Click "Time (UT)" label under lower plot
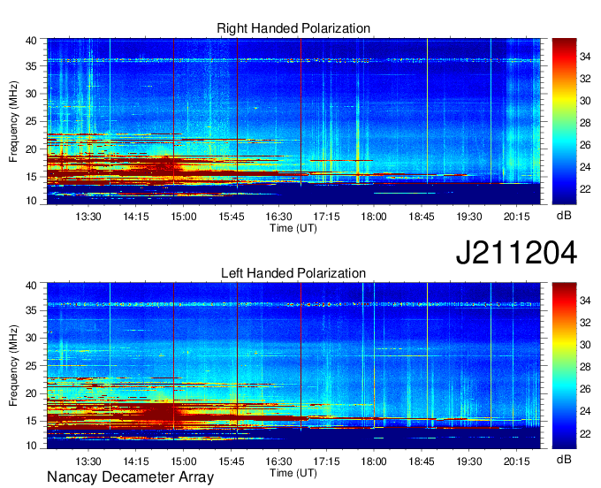This screenshot has height=488, width=601. point(293,473)
